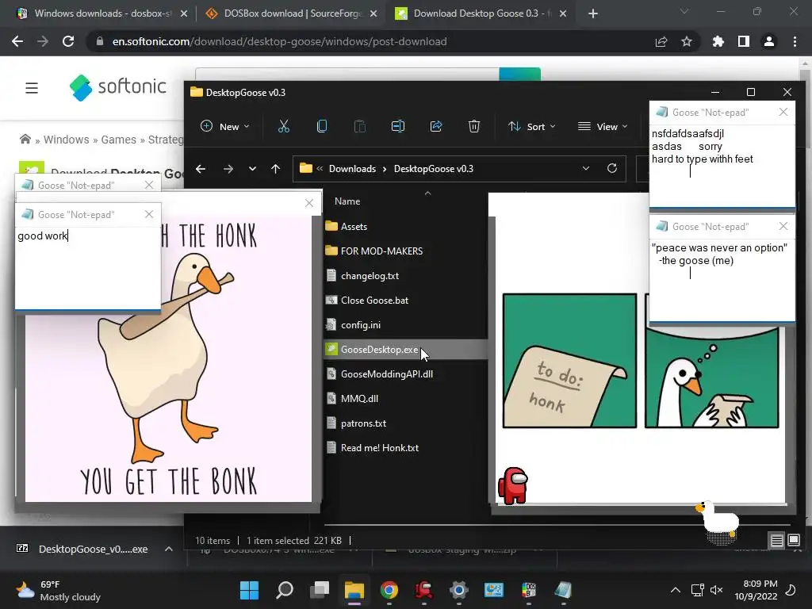Screen dimensions: 812x609
Task: Refresh the DesktopGoose v0.3 folder
Action: tap(612, 168)
